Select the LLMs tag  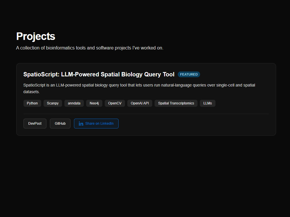point(208,103)
